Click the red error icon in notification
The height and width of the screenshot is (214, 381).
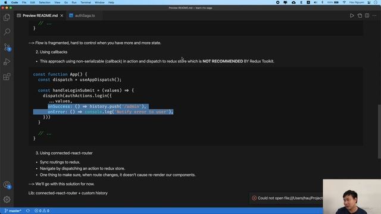coord(254,198)
